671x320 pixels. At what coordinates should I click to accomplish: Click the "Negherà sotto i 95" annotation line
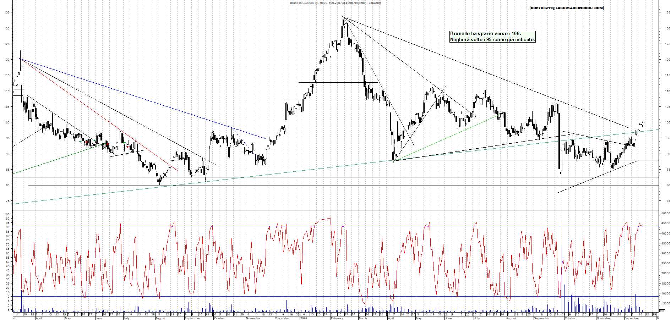492,39
